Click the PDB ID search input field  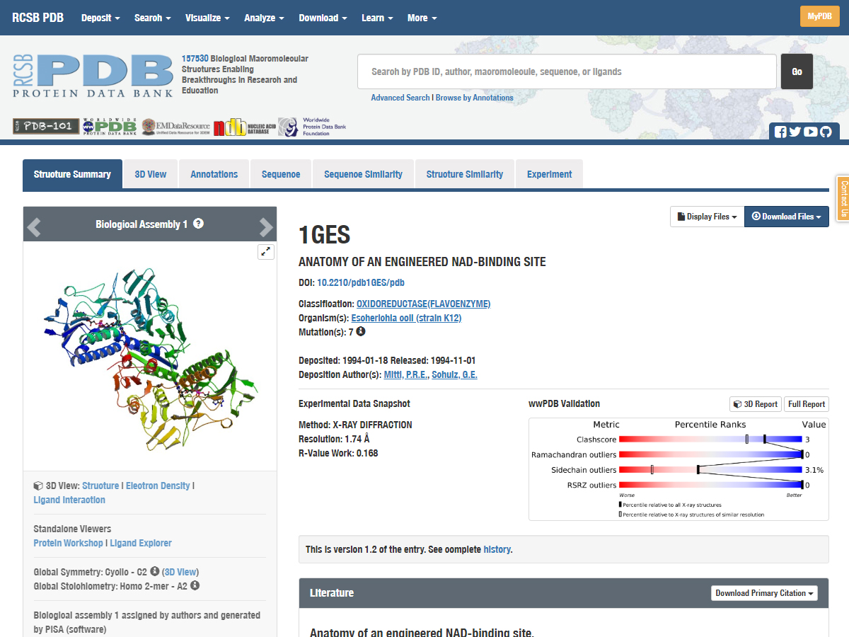pyautogui.click(x=566, y=71)
